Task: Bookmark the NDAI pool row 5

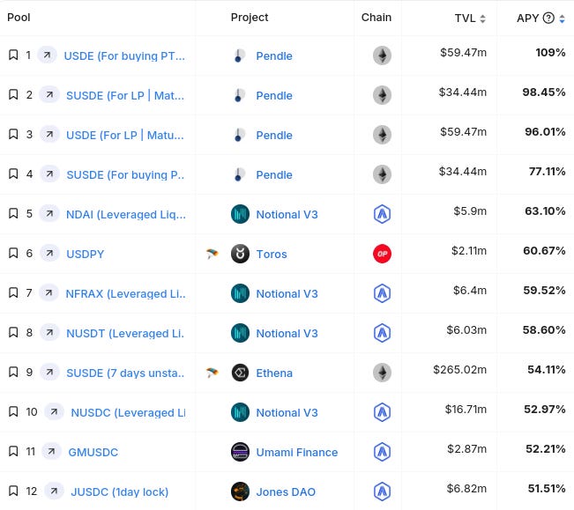Action: coord(13,213)
